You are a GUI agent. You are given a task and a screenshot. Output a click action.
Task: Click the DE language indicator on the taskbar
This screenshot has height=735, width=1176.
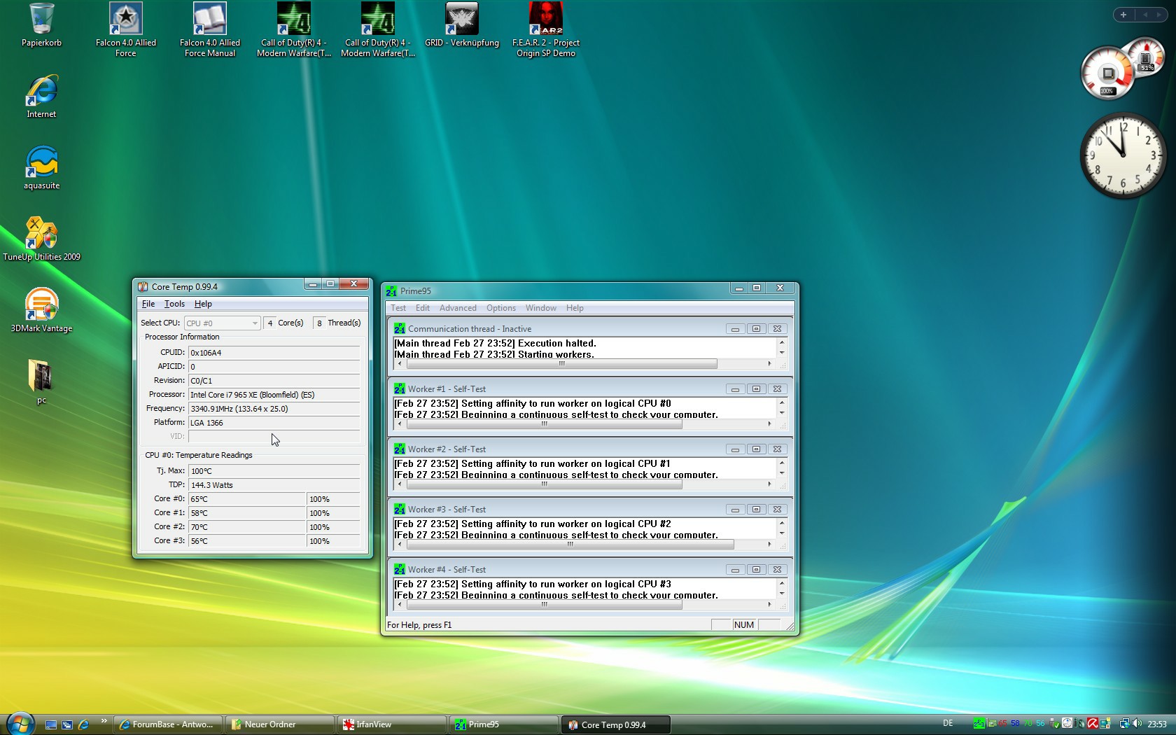tap(948, 724)
